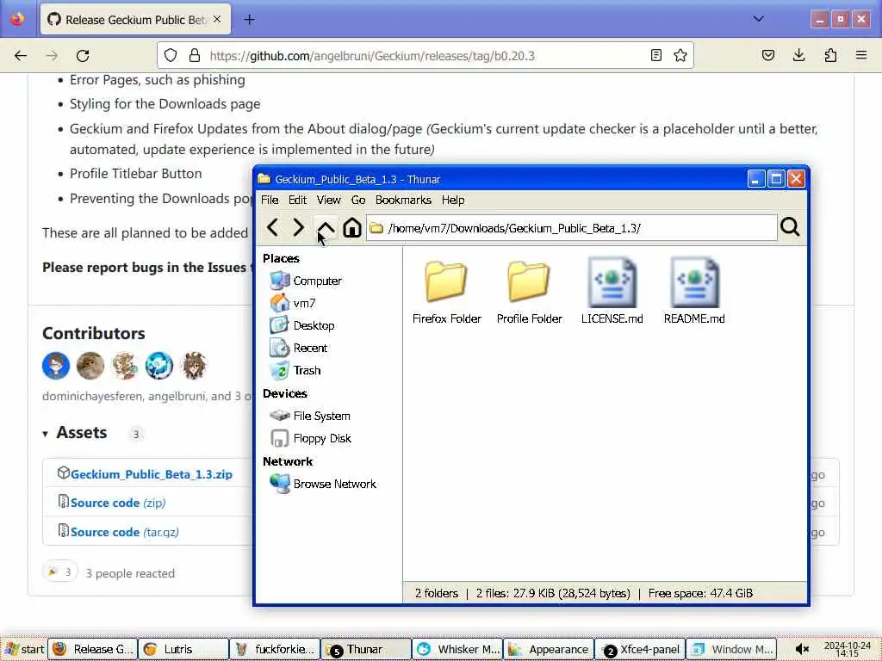Select the README.md file
882x661 pixels.
[695, 293]
